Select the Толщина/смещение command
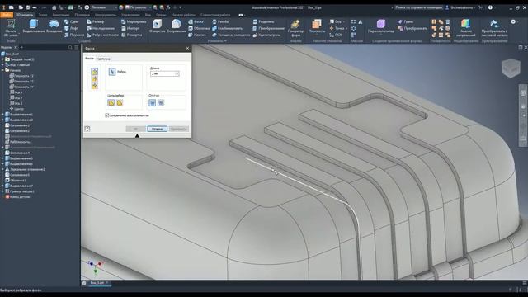 231,35
